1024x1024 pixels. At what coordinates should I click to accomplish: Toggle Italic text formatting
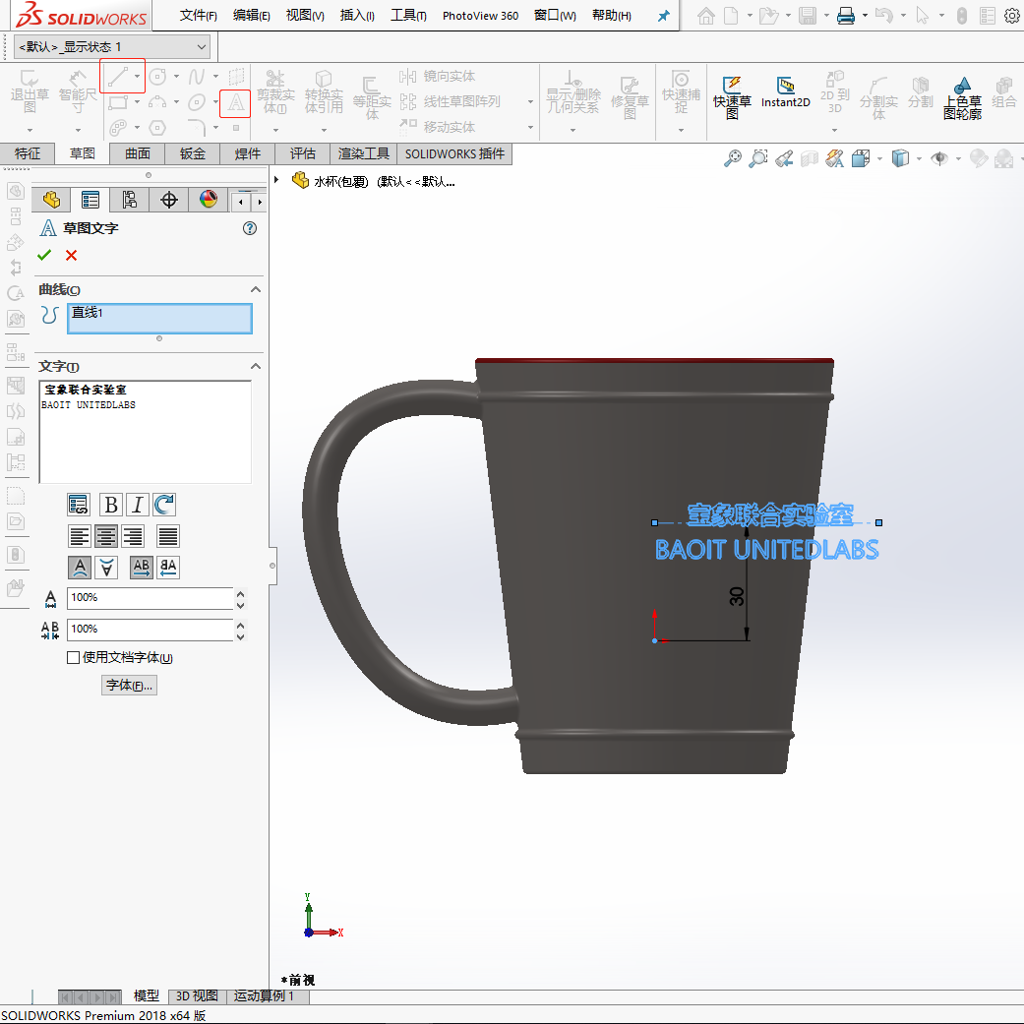point(137,505)
